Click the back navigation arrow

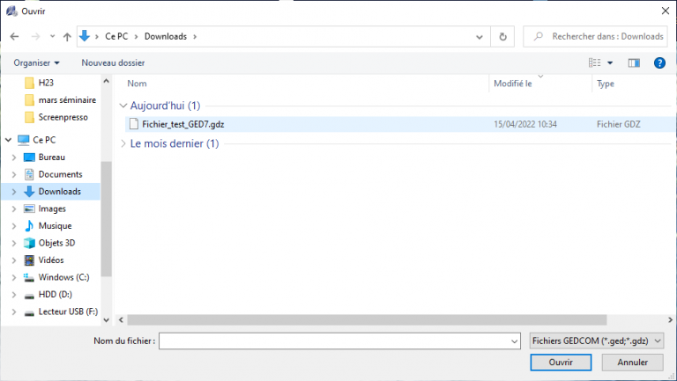[15, 36]
